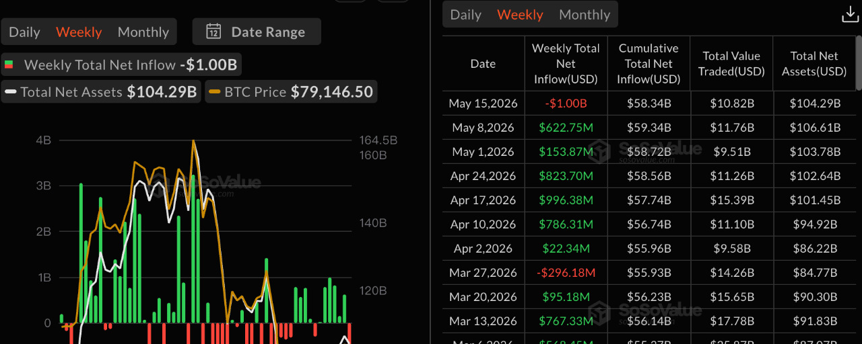Select May 15,2026 date cell
This screenshot has height=344, width=862.
pos(483,103)
